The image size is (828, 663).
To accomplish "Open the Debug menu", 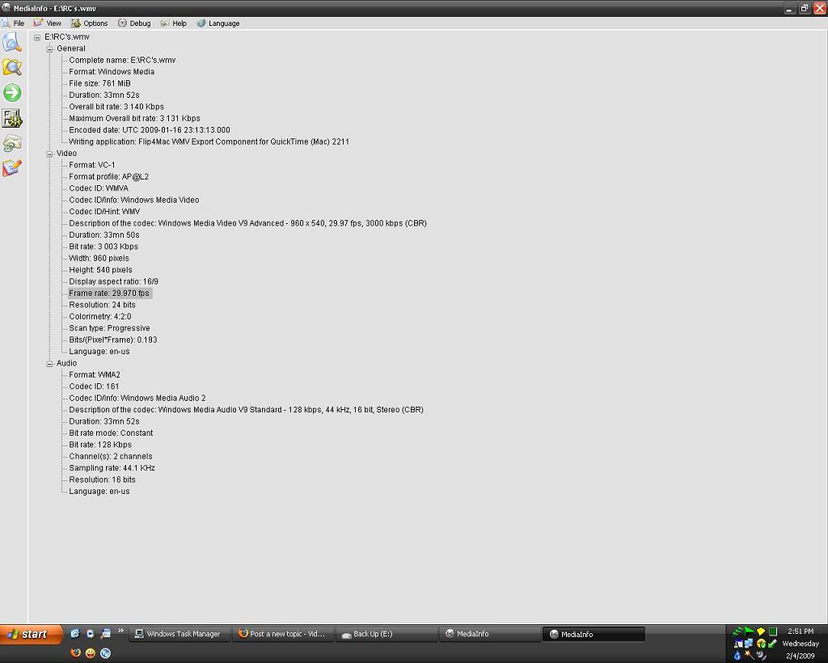I will (x=134, y=23).
